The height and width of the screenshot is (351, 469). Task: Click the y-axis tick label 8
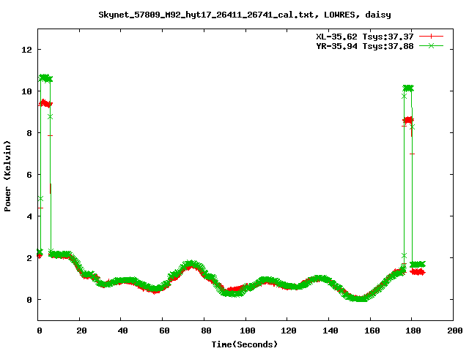(29, 133)
